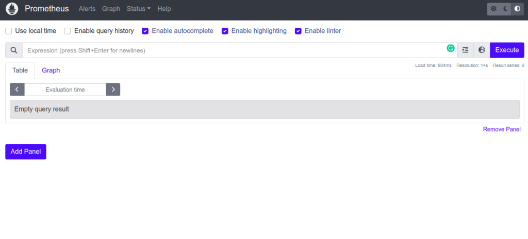Disable the linter checkbox

(298, 31)
